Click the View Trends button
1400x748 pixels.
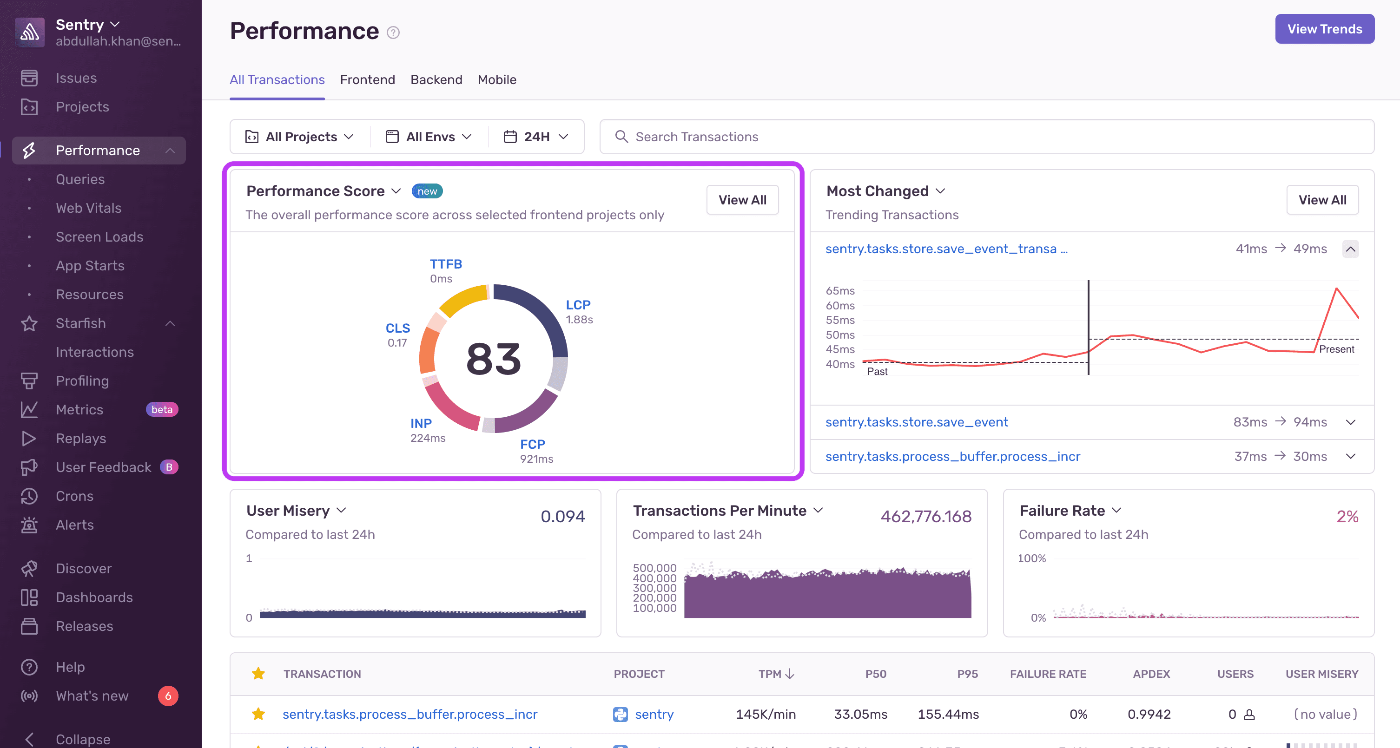click(1324, 29)
